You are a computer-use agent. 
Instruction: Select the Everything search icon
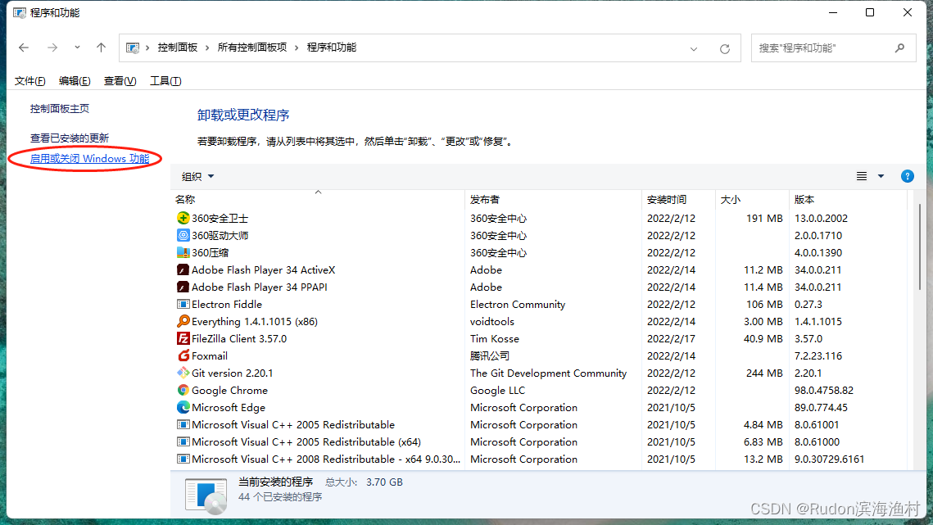[x=183, y=321]
